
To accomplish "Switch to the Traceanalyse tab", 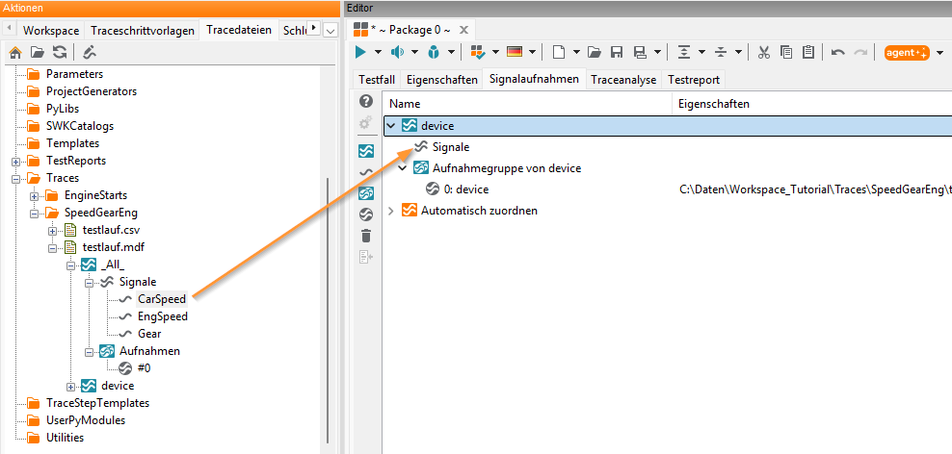I will tap(622, 80).
